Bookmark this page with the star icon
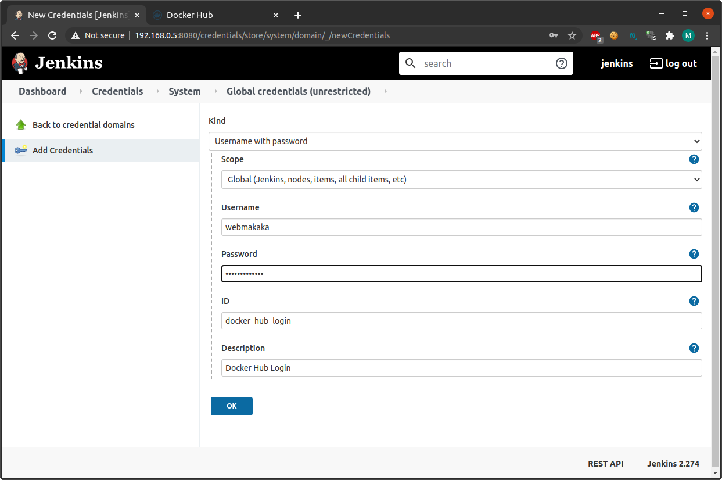The width and height of the screenshot is (722, 480). pos(572,35)
